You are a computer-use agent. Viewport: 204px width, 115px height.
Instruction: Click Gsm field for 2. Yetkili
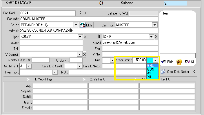pyautogui.click(x=114, y=102)
